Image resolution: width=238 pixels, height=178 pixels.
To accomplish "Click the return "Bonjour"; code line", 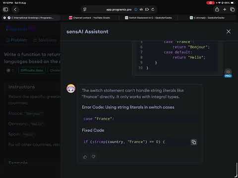I will pyautogui.click(x=191, y=47).
